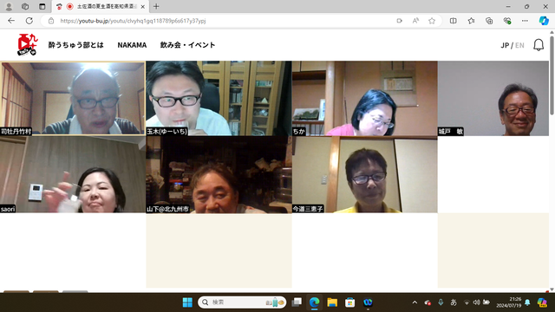Open the Collections icon
Screen dimensions: 555x312
click(x=489, y=21)
